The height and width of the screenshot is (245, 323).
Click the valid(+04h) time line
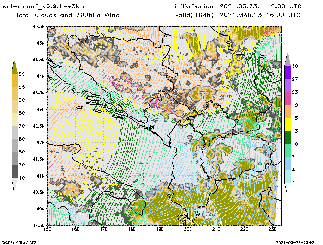(x=238, y=15)
